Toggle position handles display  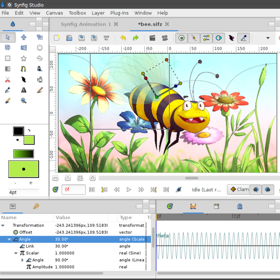pyautogui.click(x=182, y=38)
